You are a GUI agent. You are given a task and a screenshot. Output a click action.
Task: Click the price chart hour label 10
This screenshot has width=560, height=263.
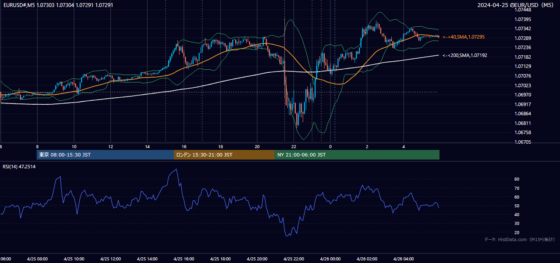click(x=74, y=146)
